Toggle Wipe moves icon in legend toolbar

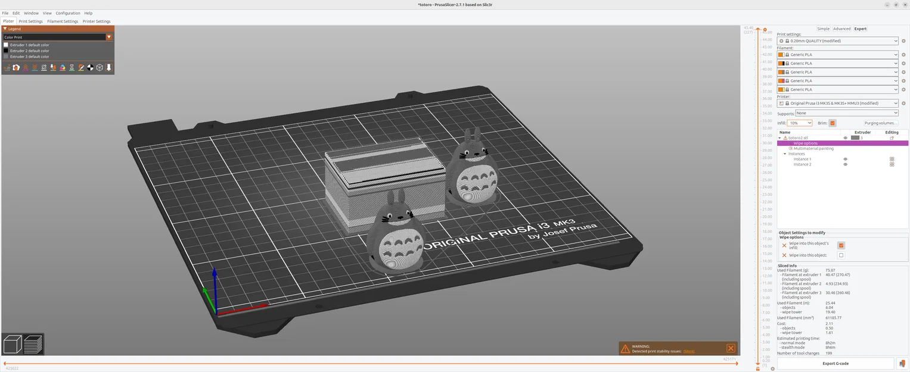click(16, 68)
